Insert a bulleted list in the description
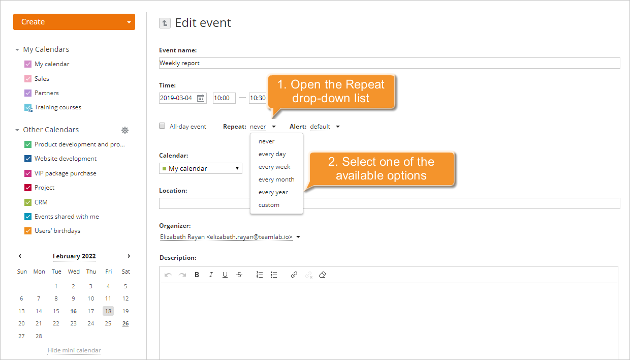The width and height of the screenshot is (630, 360). [274, 275]
